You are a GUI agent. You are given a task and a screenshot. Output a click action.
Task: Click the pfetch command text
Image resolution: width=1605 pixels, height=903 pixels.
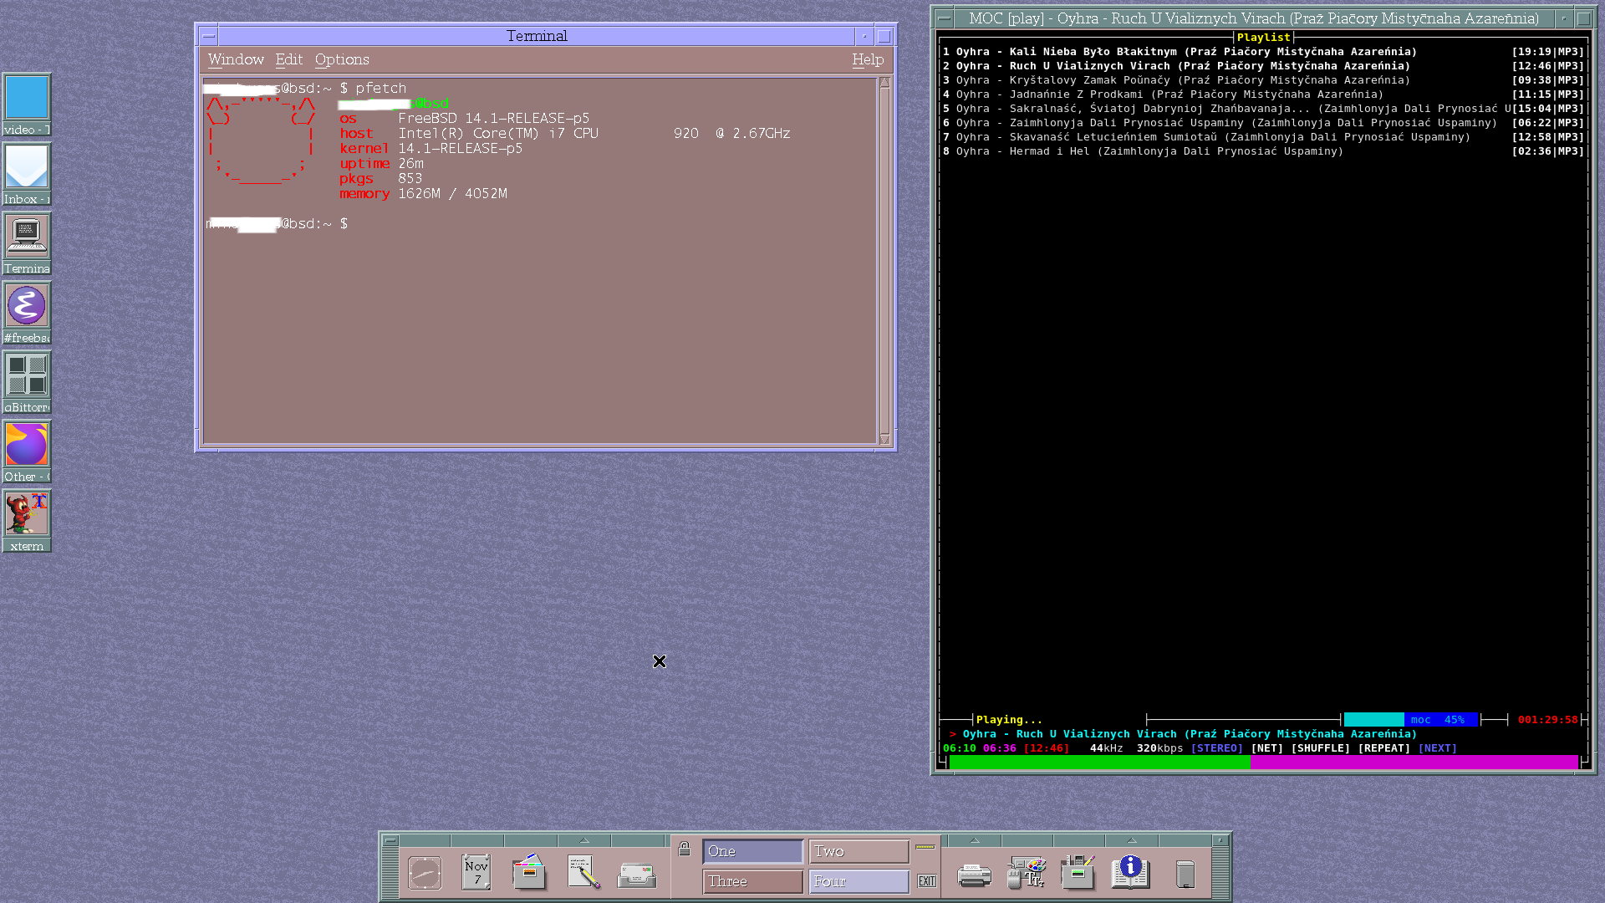point(380,89)
